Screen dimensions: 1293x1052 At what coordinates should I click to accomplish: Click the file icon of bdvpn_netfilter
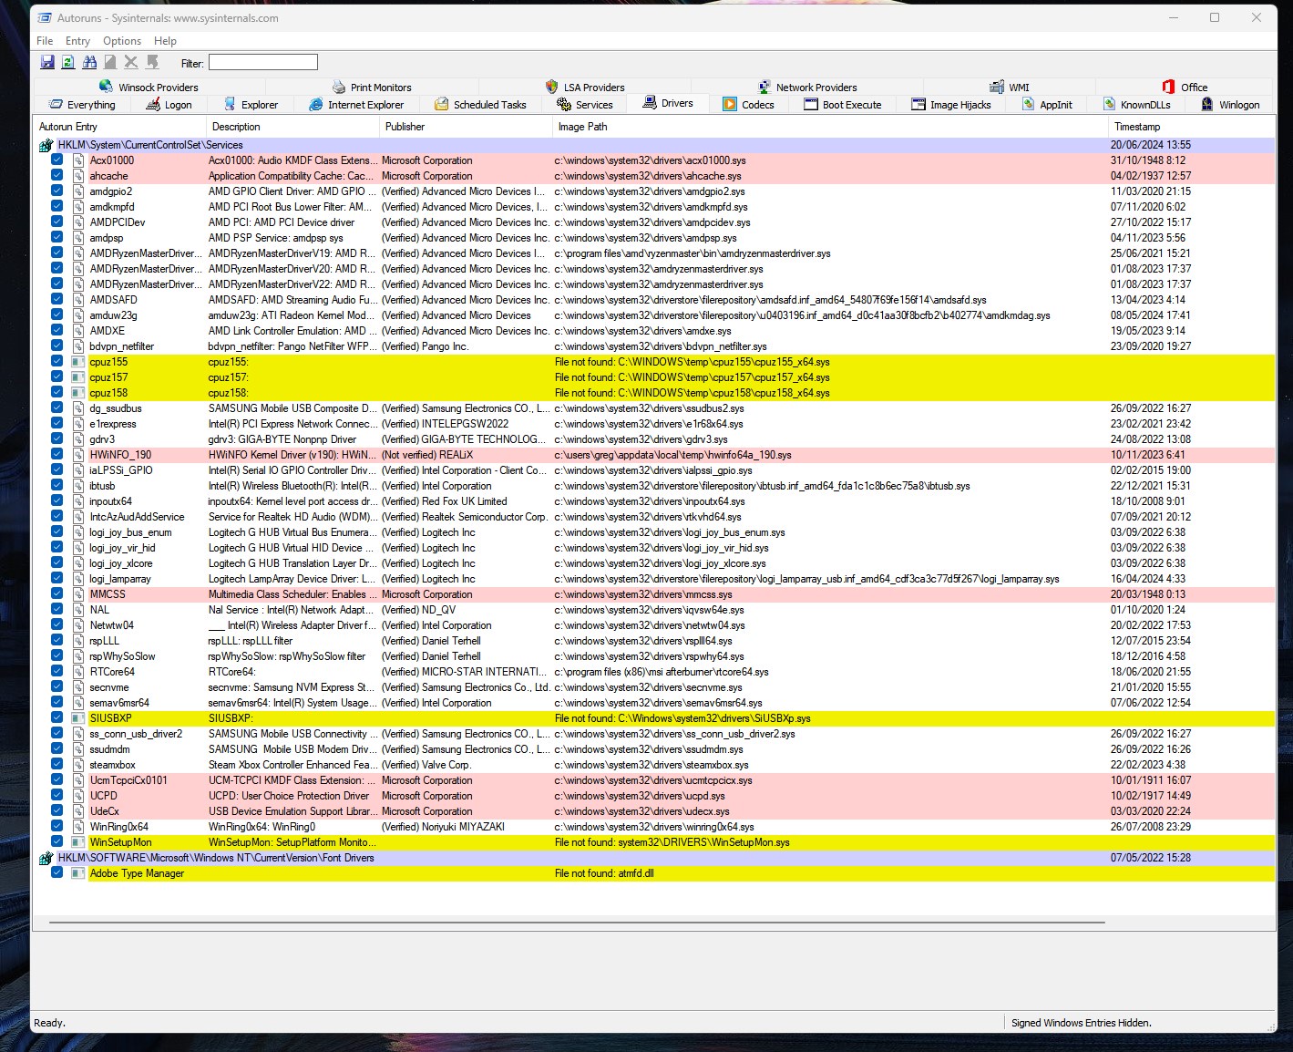pos(78,346)
